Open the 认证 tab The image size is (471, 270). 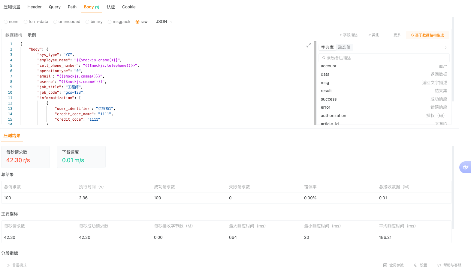pyautogui.click(x=111, y=7)
